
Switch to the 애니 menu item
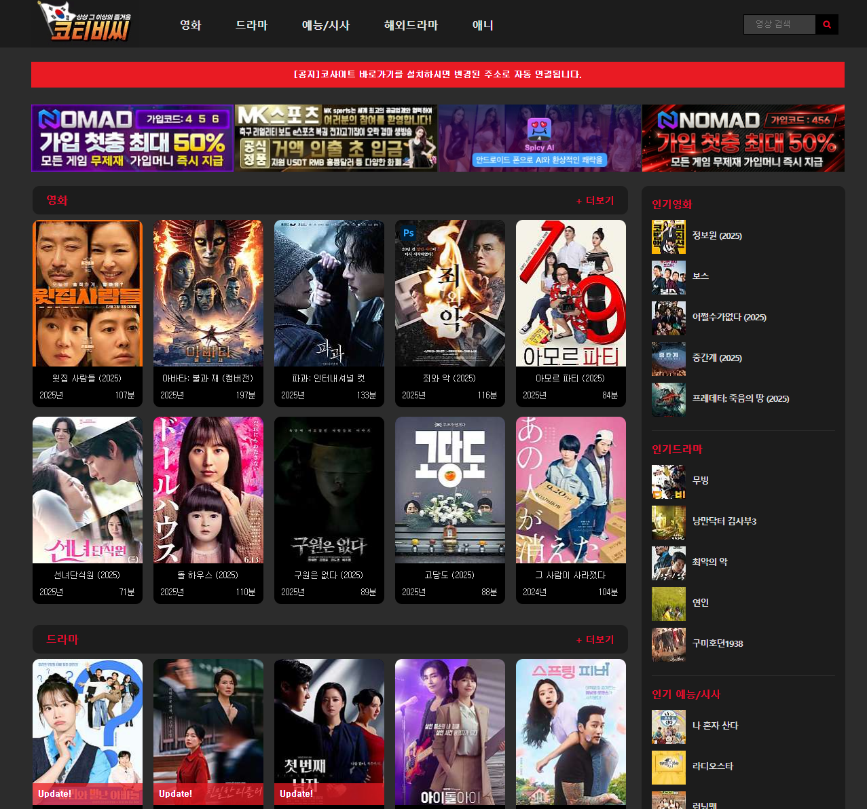click(483, 25)
